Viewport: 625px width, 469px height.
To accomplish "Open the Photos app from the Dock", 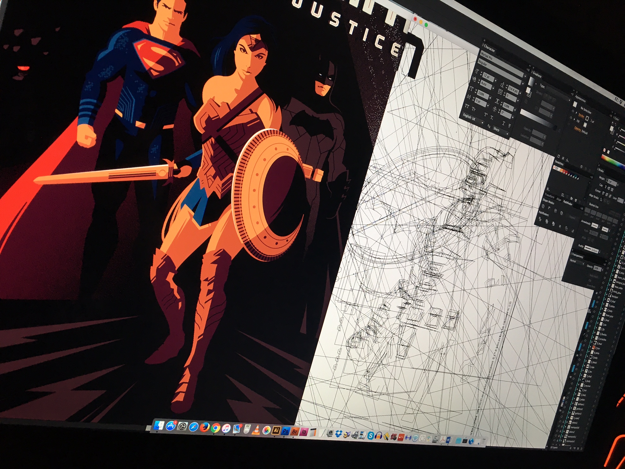I will (x=266, y=430).
